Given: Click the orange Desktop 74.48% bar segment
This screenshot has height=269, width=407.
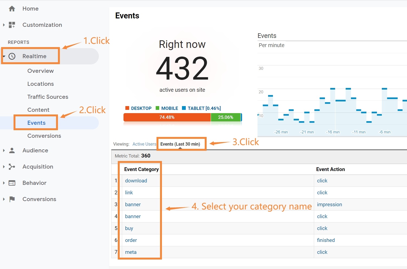Looking at the screenshot, I should (x=167, y=117).
